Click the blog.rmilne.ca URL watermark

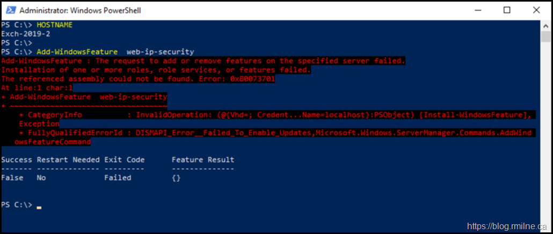coord(507,226)
